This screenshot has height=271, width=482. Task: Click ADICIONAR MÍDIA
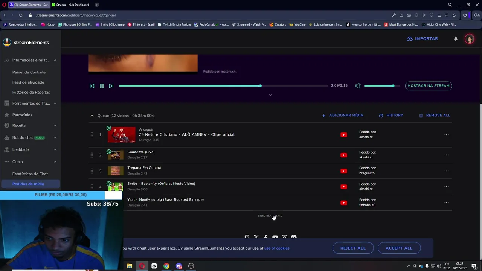coord(343,116)
